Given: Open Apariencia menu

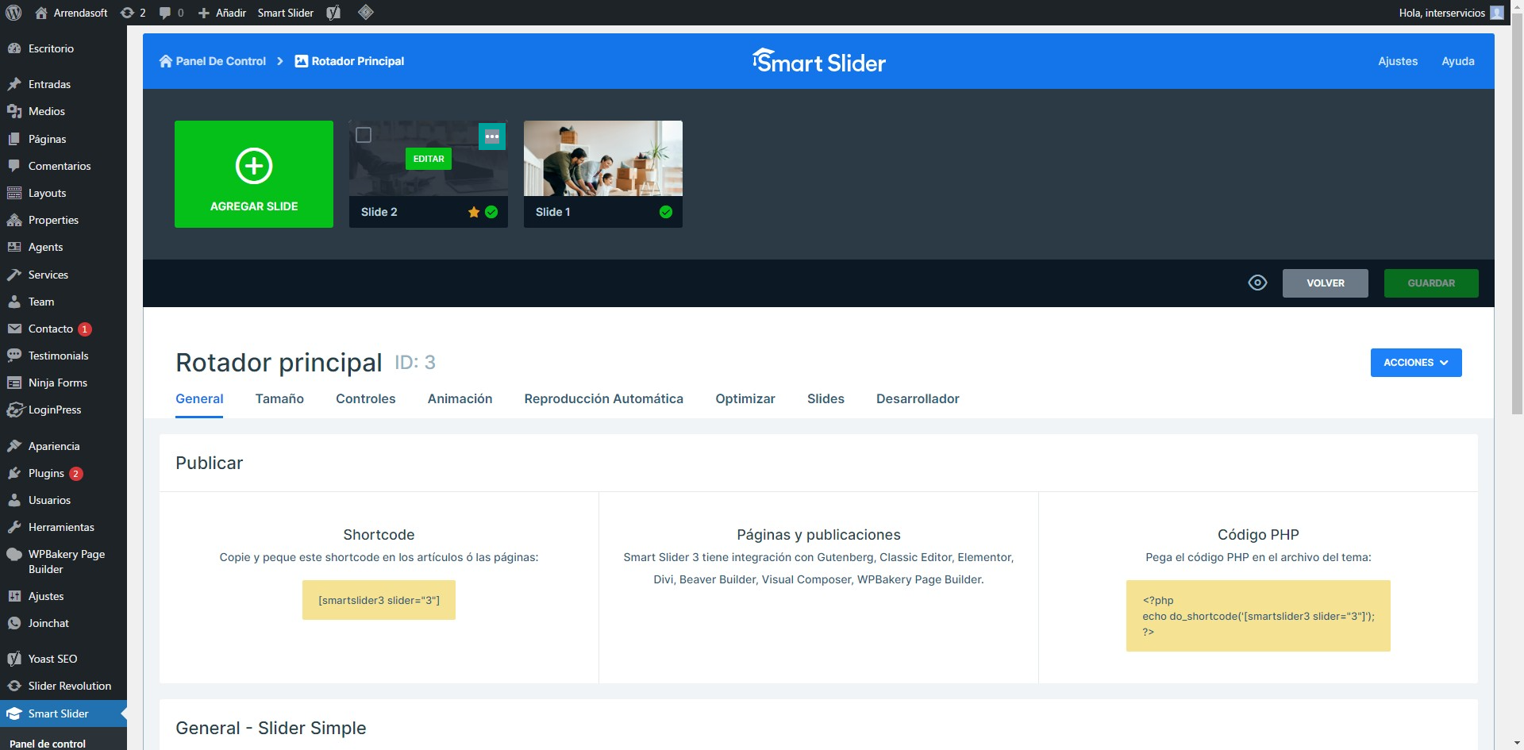Looking at the screenshot, I should 63,446.
